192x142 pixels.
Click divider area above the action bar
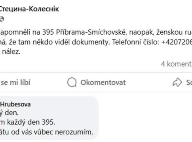coord(96,72)
